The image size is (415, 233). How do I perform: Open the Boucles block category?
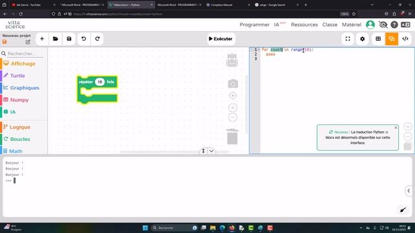(x=20, y=139)
